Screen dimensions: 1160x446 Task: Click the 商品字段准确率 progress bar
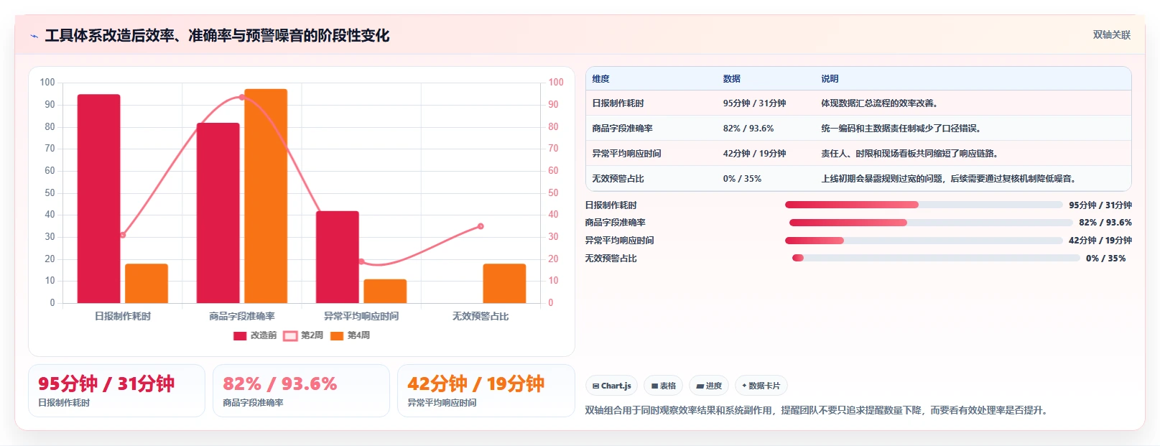pos(931,223)
